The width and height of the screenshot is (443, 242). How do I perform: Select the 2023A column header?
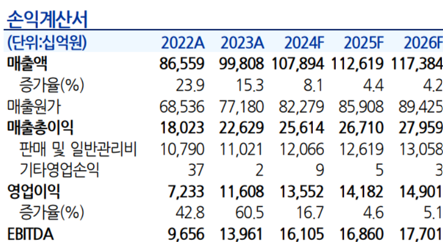pos(242,43)
